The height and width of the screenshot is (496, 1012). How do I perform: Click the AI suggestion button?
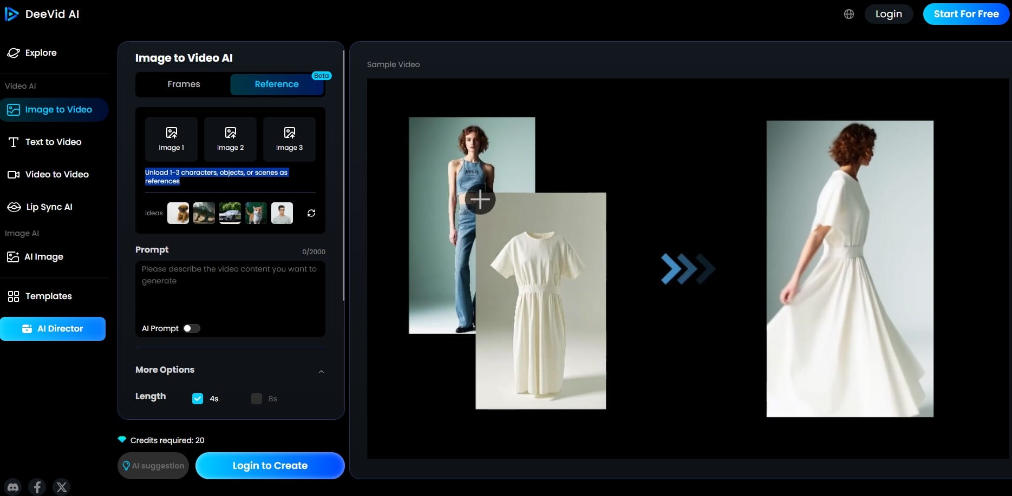153,465
